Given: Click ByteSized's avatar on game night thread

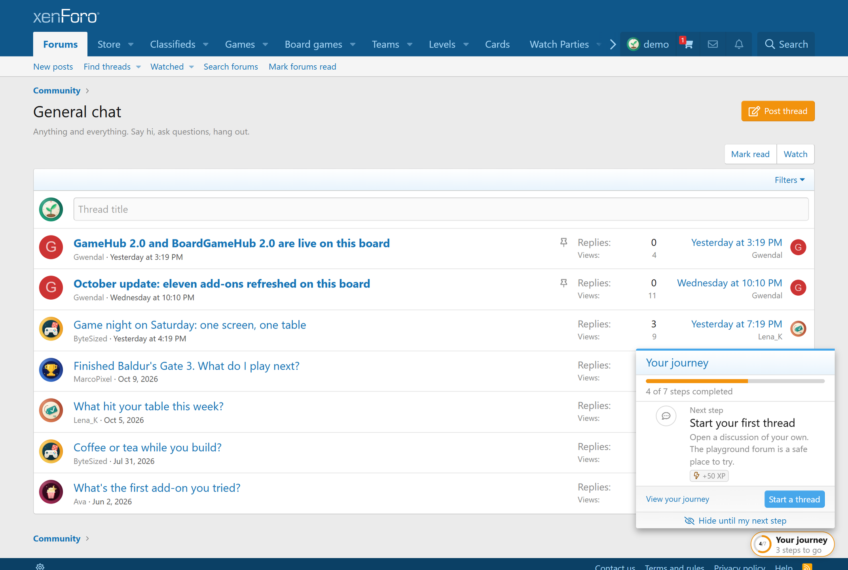Looking at the screenshot, I should [51, 329].
